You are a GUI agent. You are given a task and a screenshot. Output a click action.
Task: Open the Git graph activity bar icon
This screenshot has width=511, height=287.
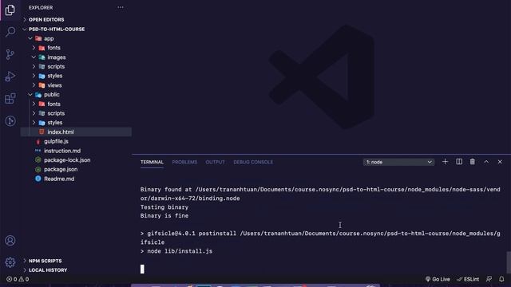click(10, 121)
